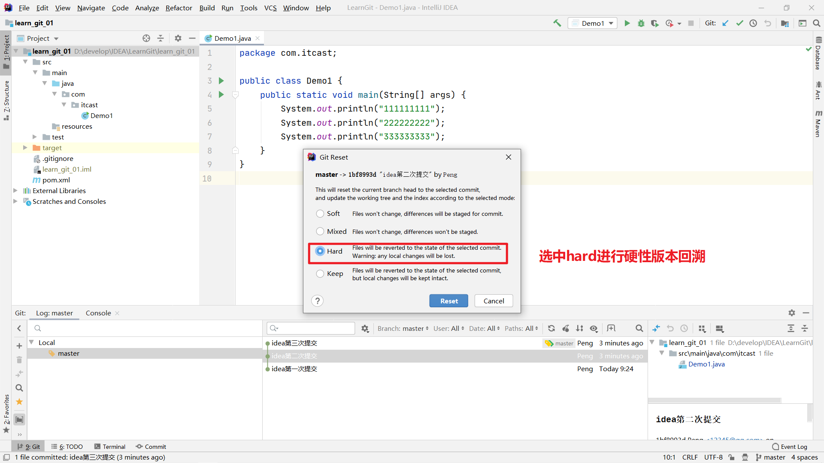Click the cherry-pick icon in Git log
Image resolution: width=824 pixels, height=463 pixels.
point(566,328)
